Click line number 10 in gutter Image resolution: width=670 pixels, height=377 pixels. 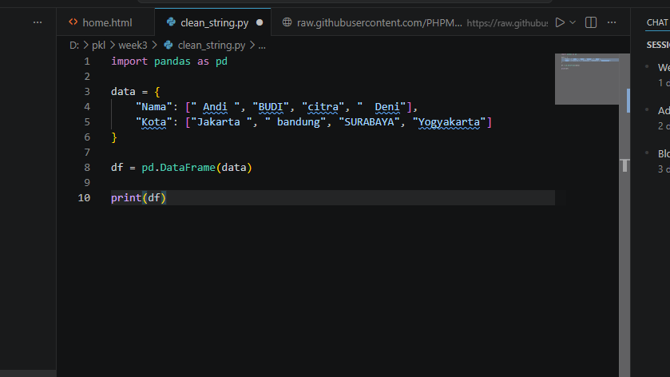point(84,198)
